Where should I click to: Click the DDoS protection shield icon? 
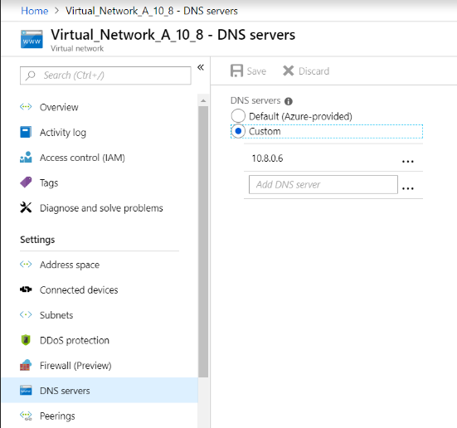click(x=26, y=340)
